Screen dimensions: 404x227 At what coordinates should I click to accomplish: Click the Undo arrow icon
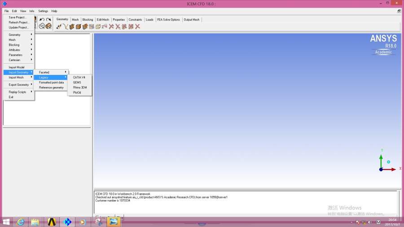42,20
